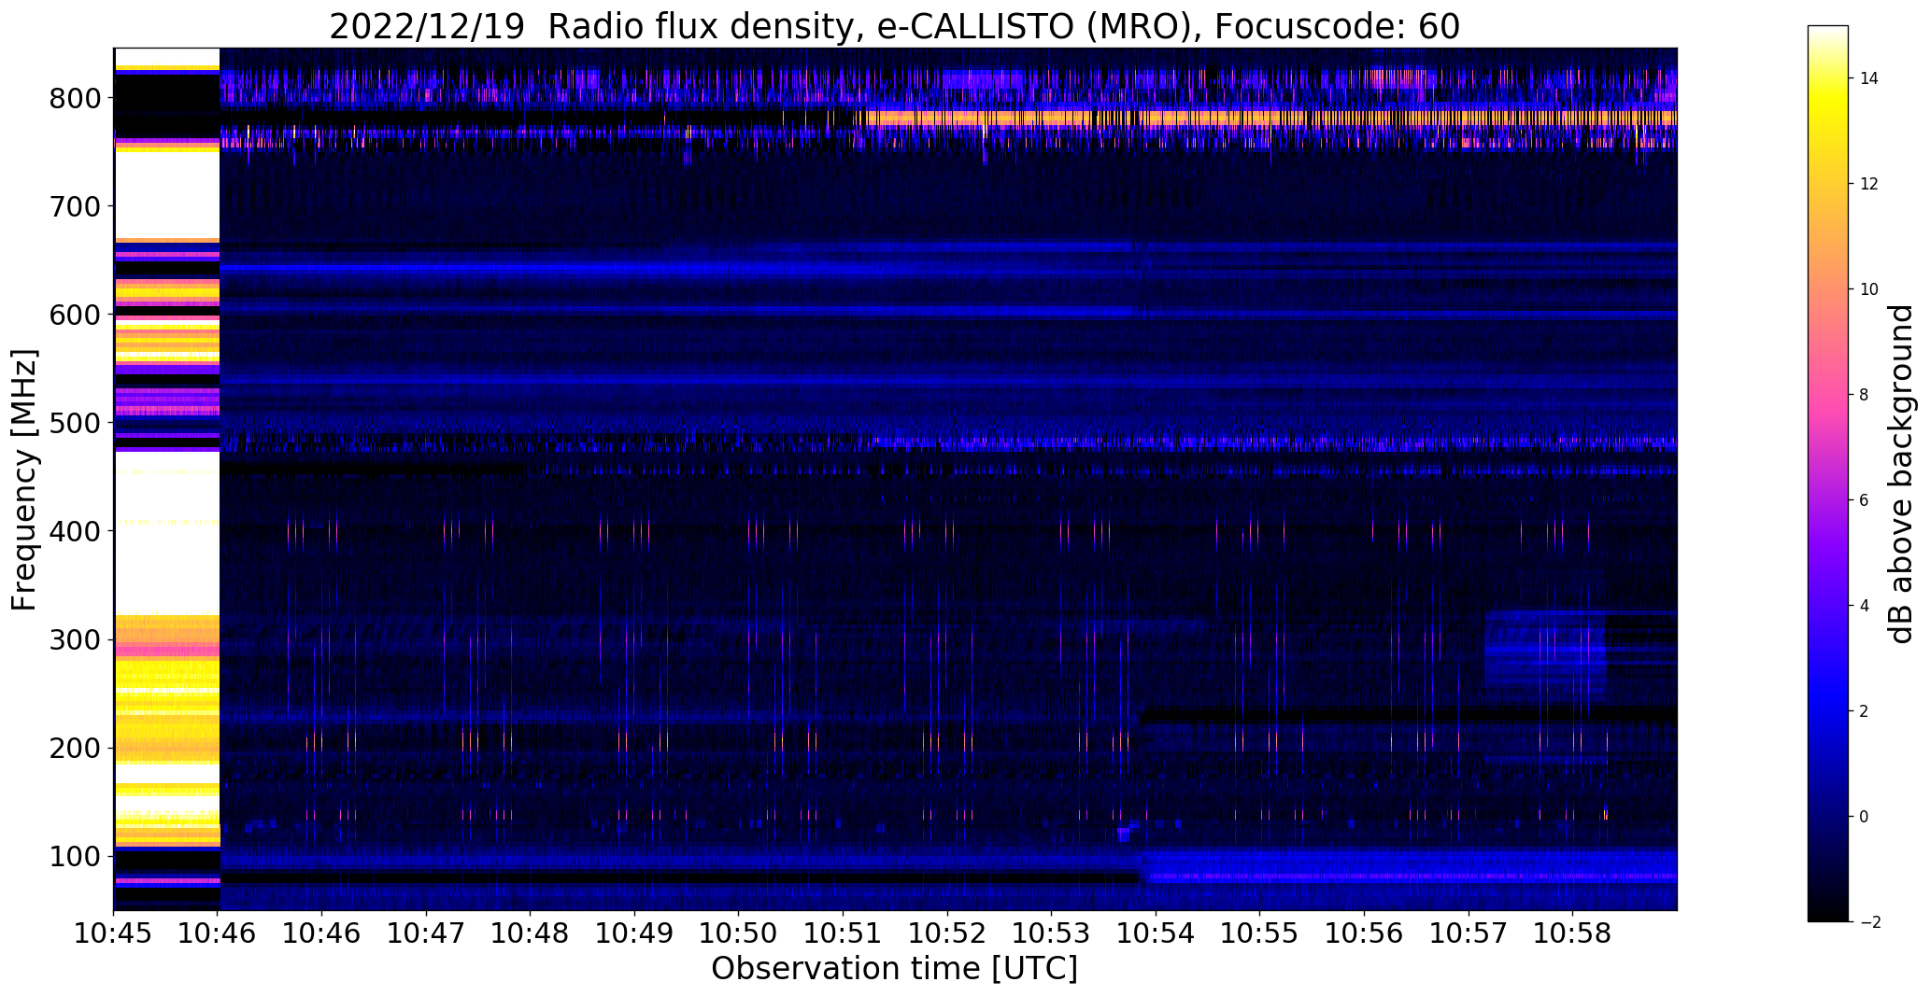
Task: Click the bright orange emission band near 780 MHz
Action: pyautogui.click(x=1270, y=118)
